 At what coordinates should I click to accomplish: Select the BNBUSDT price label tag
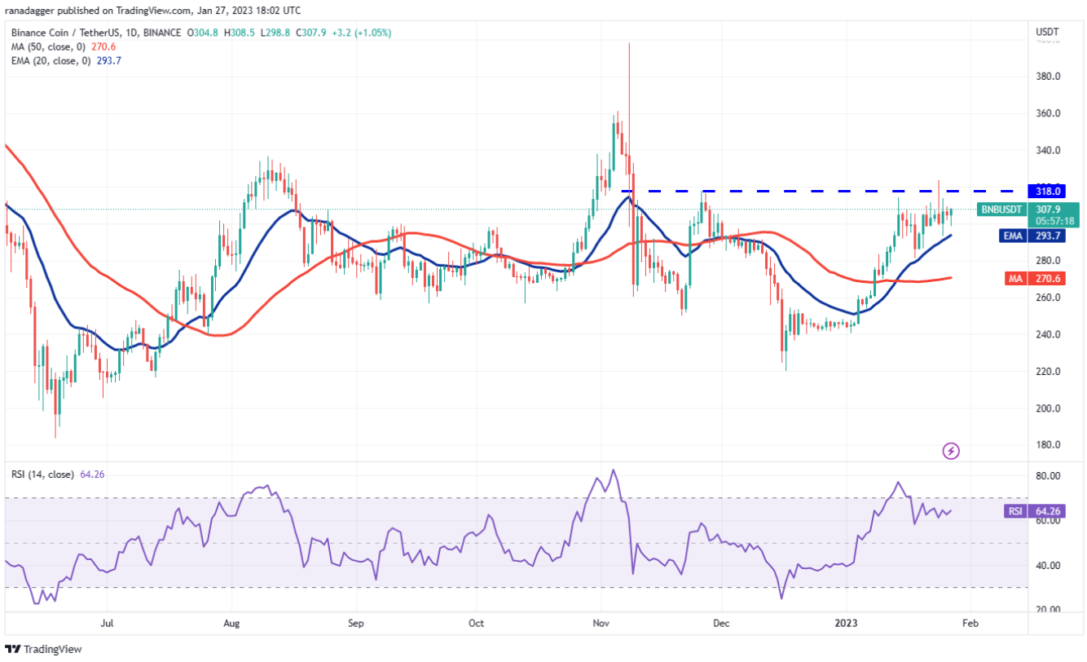(1001, 209)
